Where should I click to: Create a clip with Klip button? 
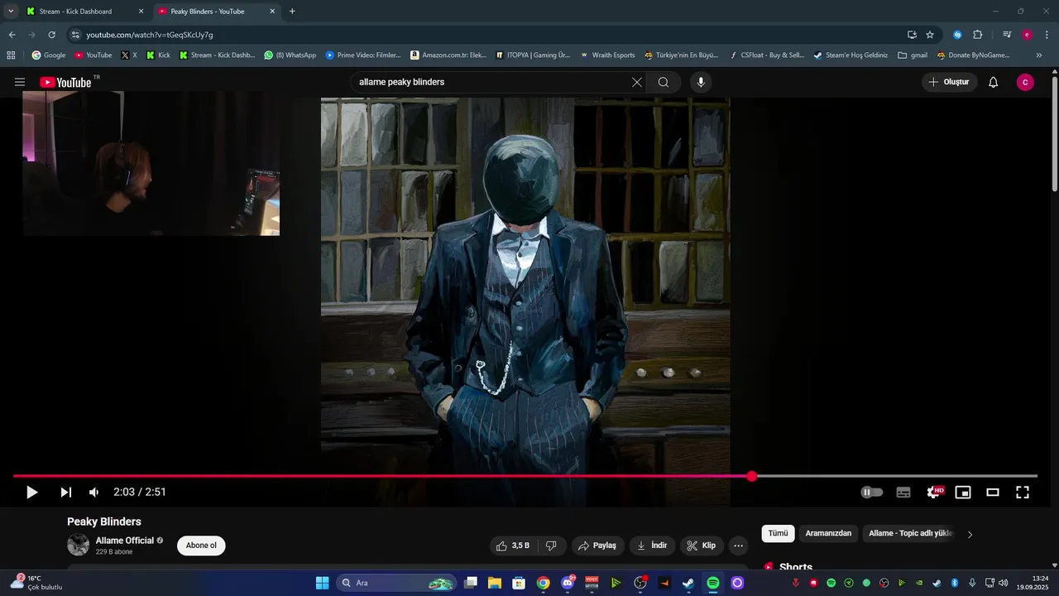coord(702,546)
